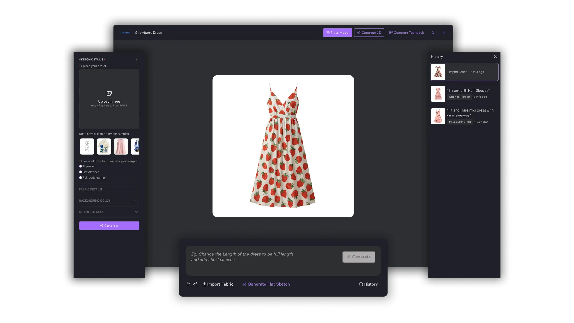574x323 pixels.
Task: Open Generate Techpack from the top bar
Action: [x=406, y=33]
